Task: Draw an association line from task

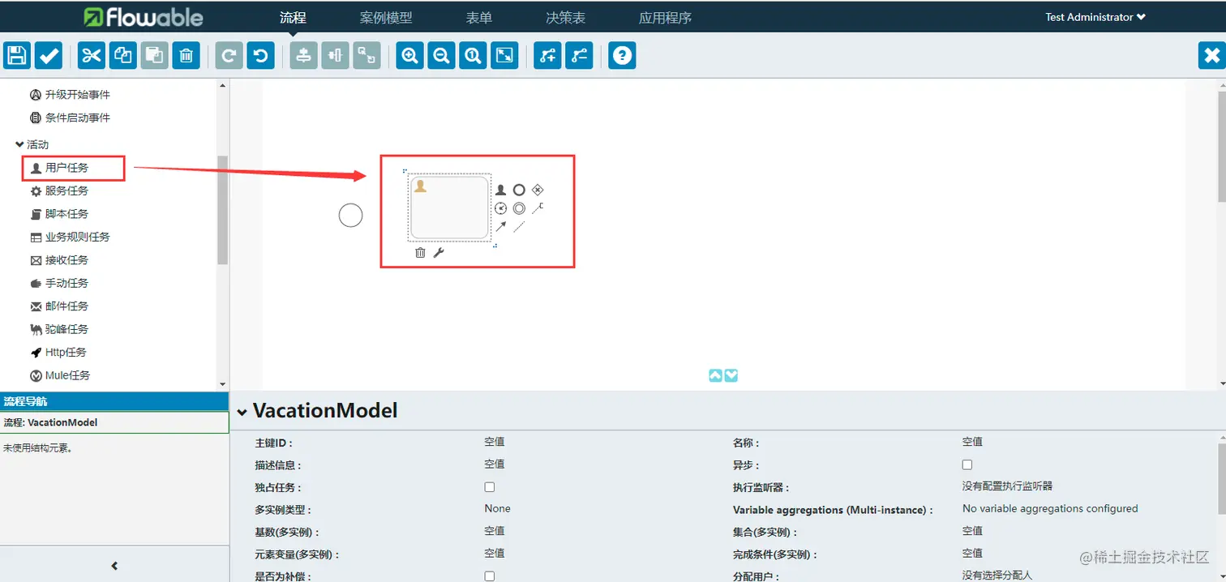Action: (x=519, y=227)
